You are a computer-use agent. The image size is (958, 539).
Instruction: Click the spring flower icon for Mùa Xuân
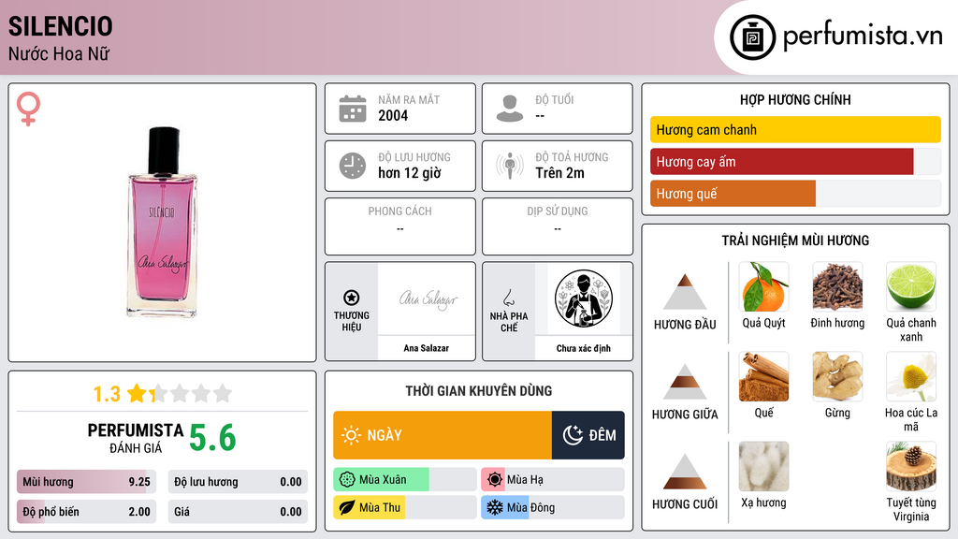pyautogui.click(x=347, y=480)
